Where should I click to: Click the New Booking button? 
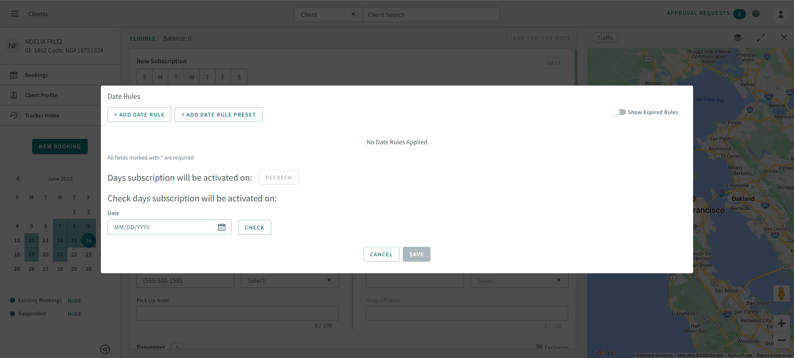(60, 146)
